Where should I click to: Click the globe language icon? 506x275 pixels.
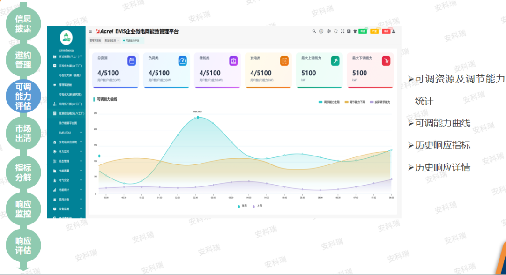(x=321, y=31)
